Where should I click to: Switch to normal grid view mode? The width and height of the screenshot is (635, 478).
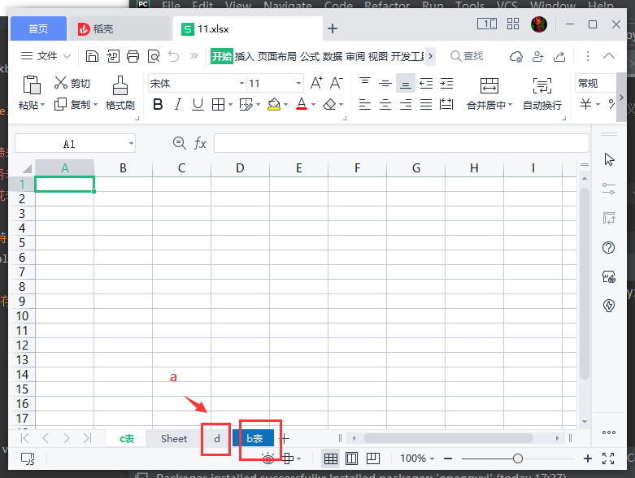[x=330, y=458]
